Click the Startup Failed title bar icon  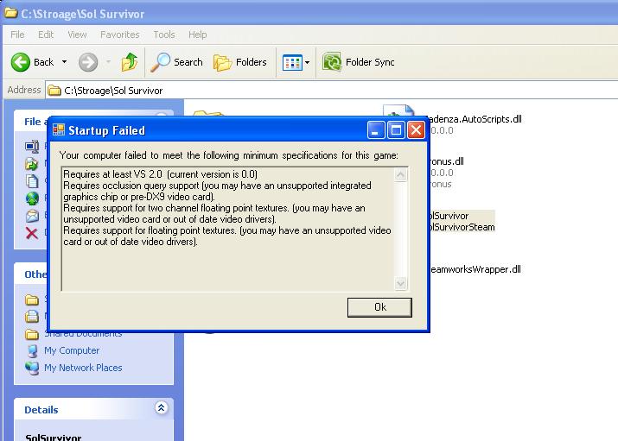pos(59,129)
